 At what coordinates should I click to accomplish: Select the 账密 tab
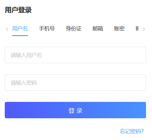(x=119, y=29)
